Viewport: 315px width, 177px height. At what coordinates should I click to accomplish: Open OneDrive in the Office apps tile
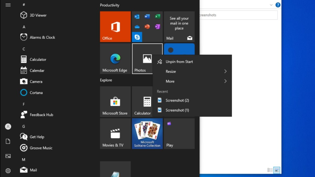[x=137, y=27]
